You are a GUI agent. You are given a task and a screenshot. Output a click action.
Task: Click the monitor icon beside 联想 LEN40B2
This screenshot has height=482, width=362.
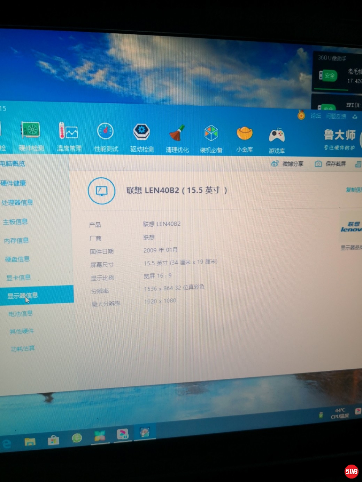click(101, 191)
